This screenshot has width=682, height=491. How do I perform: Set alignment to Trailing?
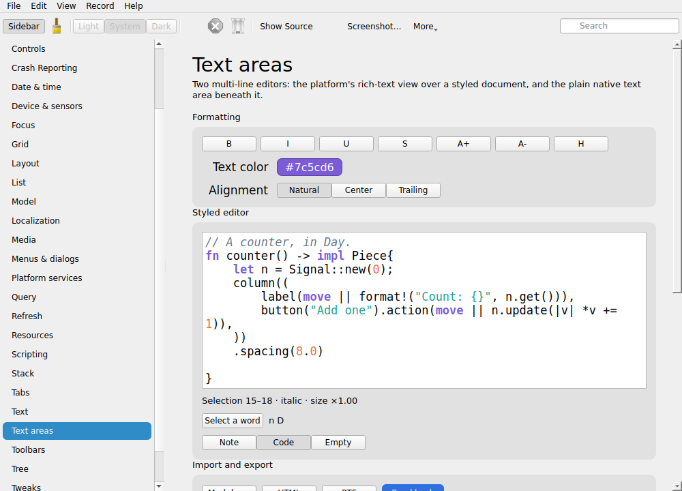tap(413, 190)
